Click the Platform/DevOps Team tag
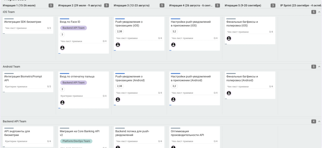The height and width of the screenshot is (148, 322). 76,141
